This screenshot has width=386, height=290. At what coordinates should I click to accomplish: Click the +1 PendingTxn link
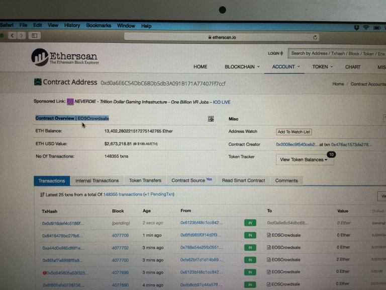click(x=159, y=194)
